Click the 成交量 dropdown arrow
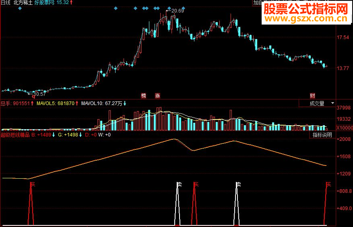Image resolution: width=353 pixels, height=227 pixels. click(x=332, y=103)
